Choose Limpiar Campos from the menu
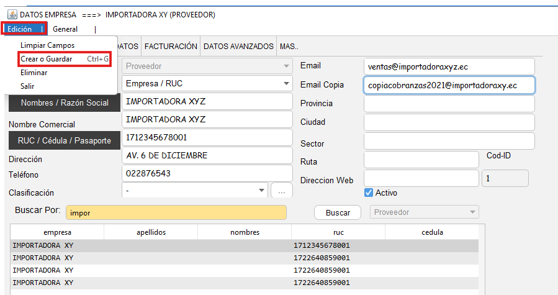The height and width of the screenshot is (295, 558). (x=47, y=45)
